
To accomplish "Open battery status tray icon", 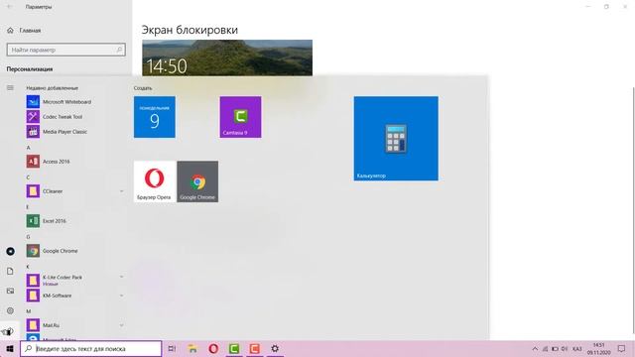I will tap(555, 349).
